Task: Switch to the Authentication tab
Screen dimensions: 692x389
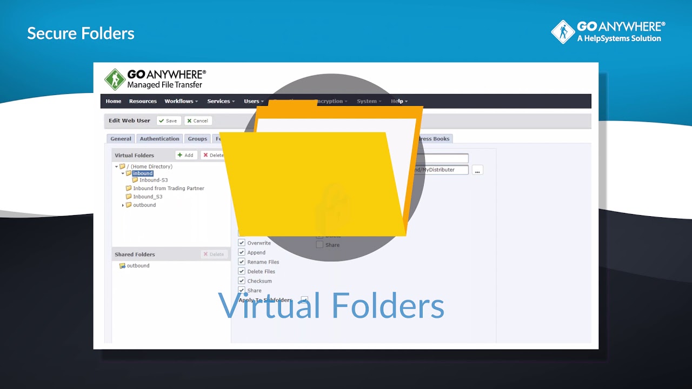Action: 159,139
